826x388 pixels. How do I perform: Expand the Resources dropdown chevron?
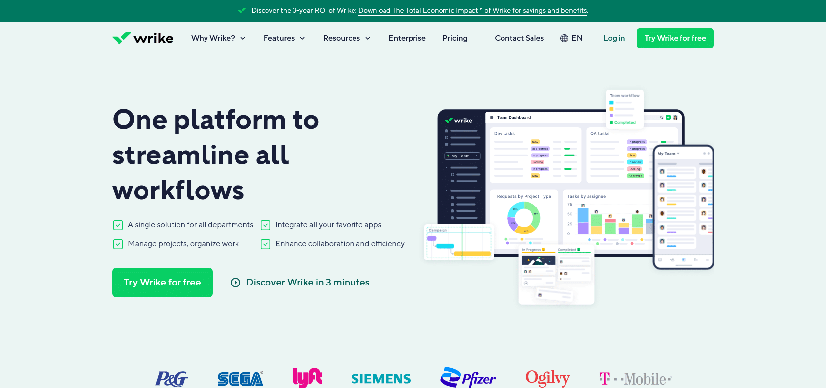coord(368,38)
